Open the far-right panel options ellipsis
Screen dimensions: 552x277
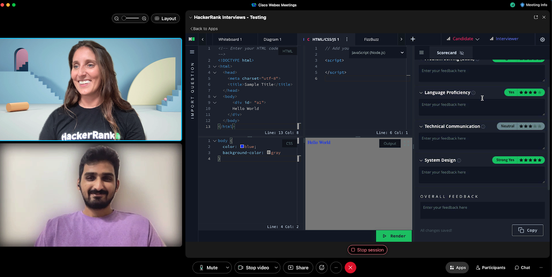point(541,267)
